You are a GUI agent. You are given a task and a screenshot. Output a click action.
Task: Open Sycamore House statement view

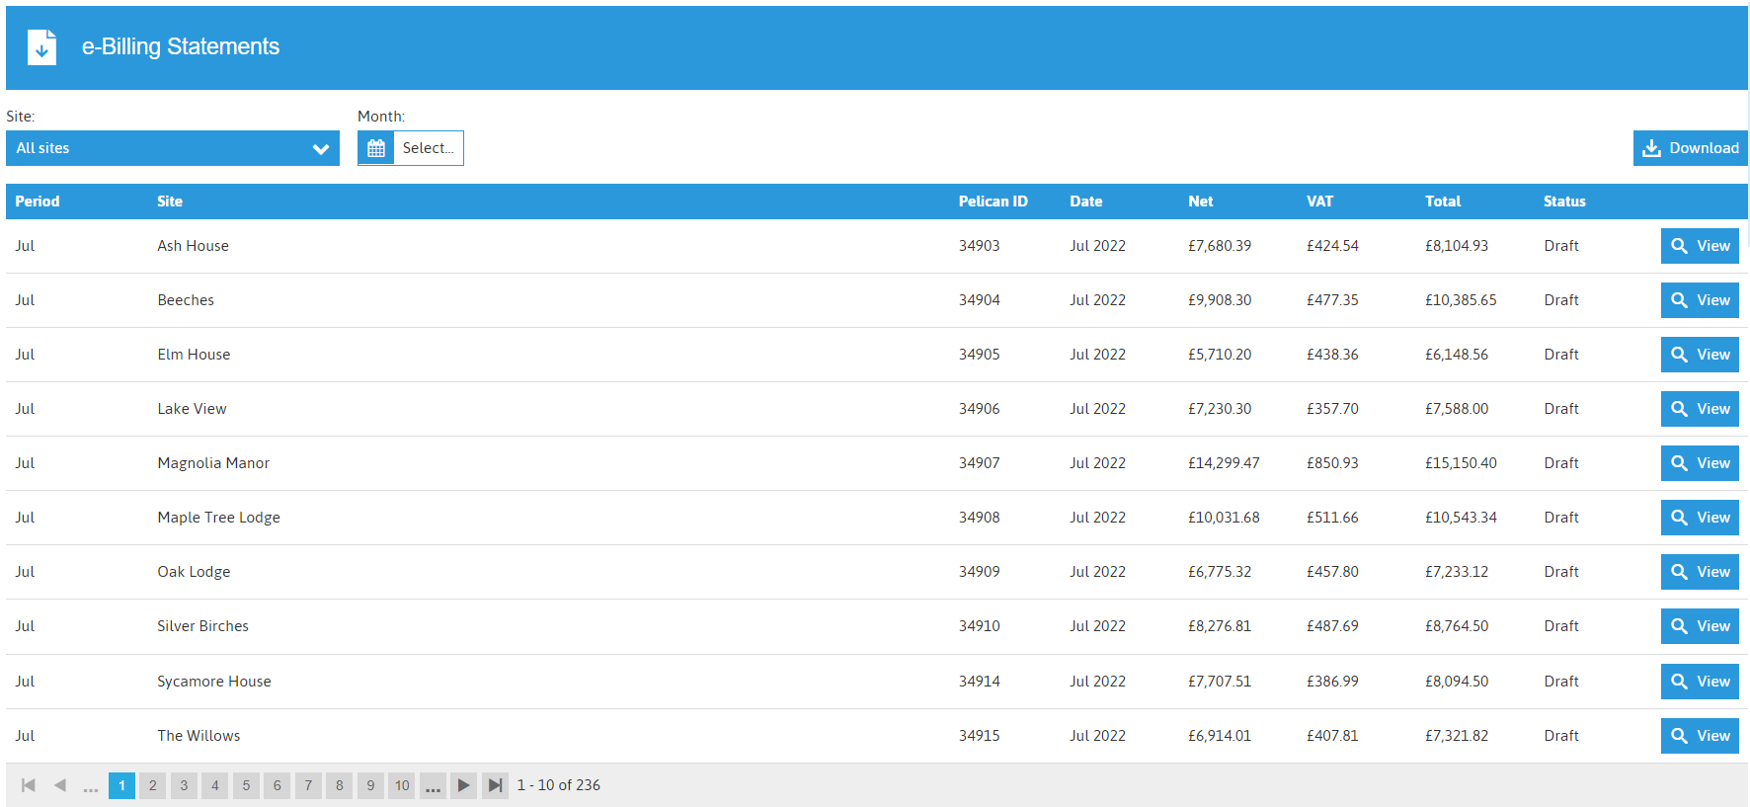point(1700,682)
